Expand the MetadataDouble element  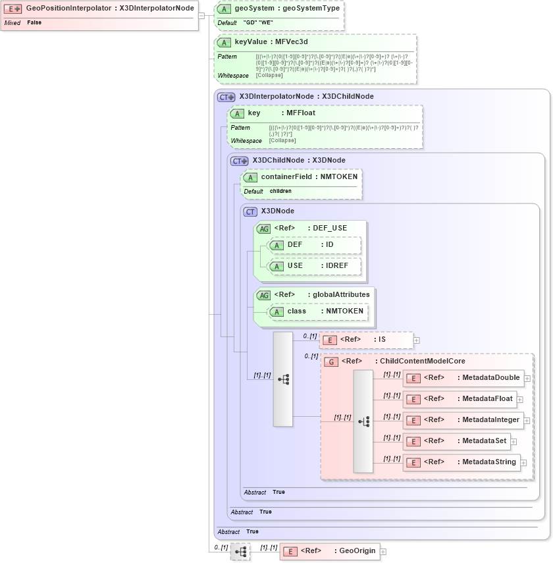(527, 379)
